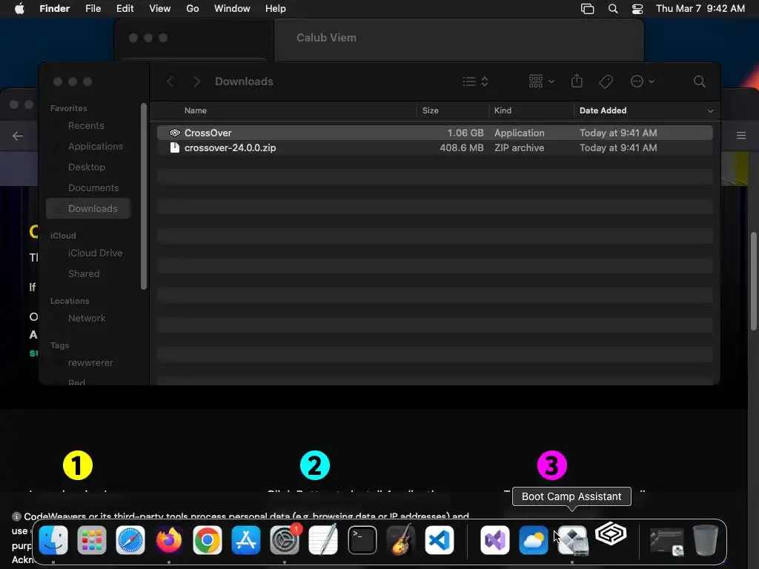Launch Boot Camp Assistant from Dock
This screenshot has height=569, width=759.
click(x=573, y=539)
